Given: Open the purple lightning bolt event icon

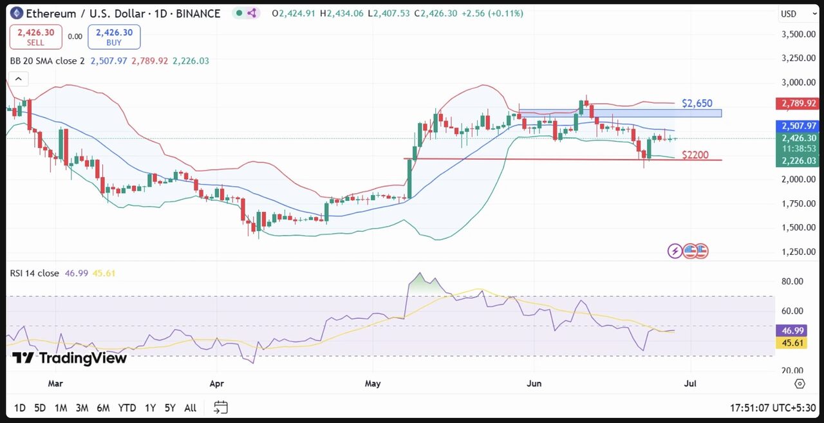Looking at the screenshot, I should point(675,251).
